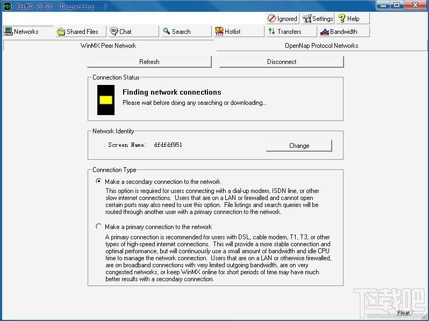Click the 'Screen Name:' label
The image size is (429, 321).
pos(127,145)
